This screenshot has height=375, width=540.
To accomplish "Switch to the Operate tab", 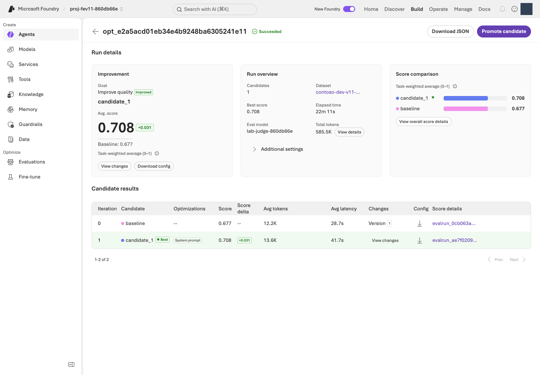I will tap(438, 9).
